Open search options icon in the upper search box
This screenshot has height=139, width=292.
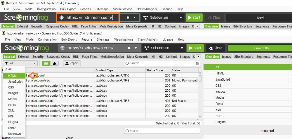(197, 63)
